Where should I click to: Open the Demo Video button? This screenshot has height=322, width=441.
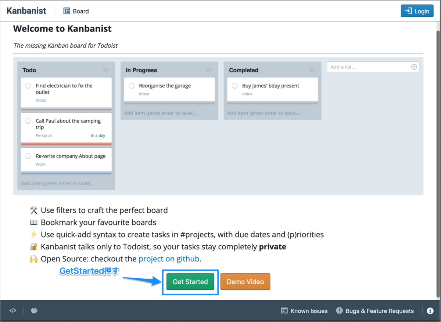(245, 282)
